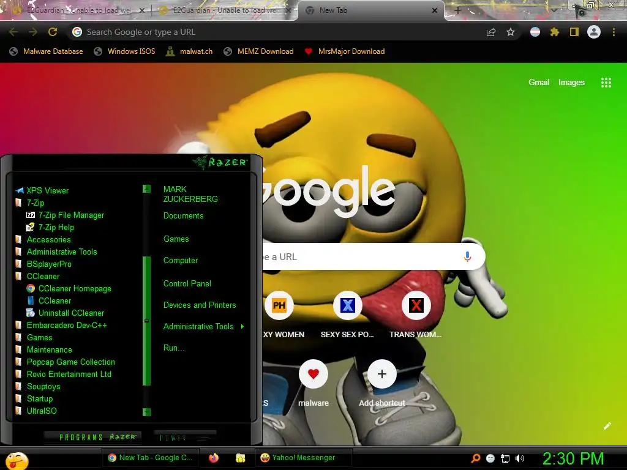Open Google Images link

[x=571, y=83]
